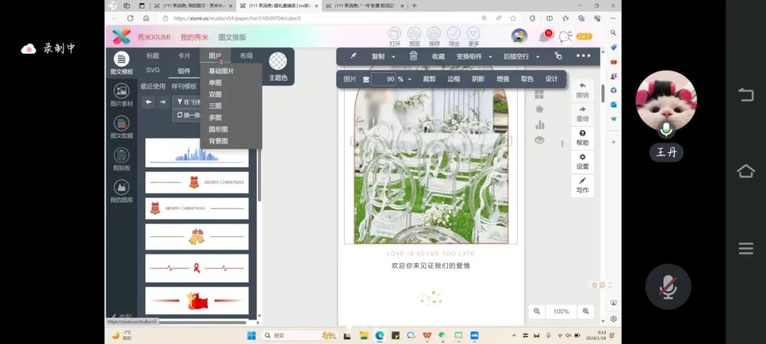Expand the 复制 dropdown arrow

(x=394, y=57)
